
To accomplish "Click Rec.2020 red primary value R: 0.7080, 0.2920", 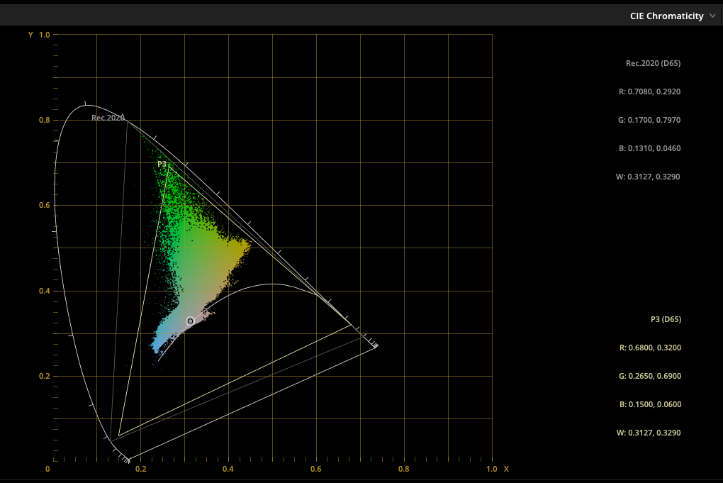I will point(650,91).
